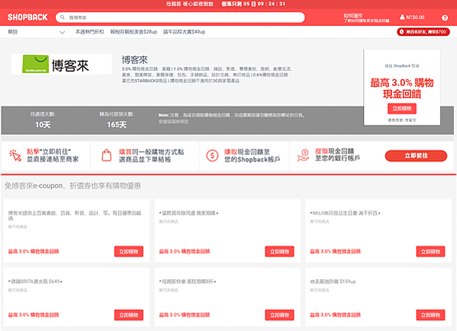Select the 博客來 merchant title text
Image resolution: width=457 pixels, height=331 pixels.
click(x=134, y=60)
